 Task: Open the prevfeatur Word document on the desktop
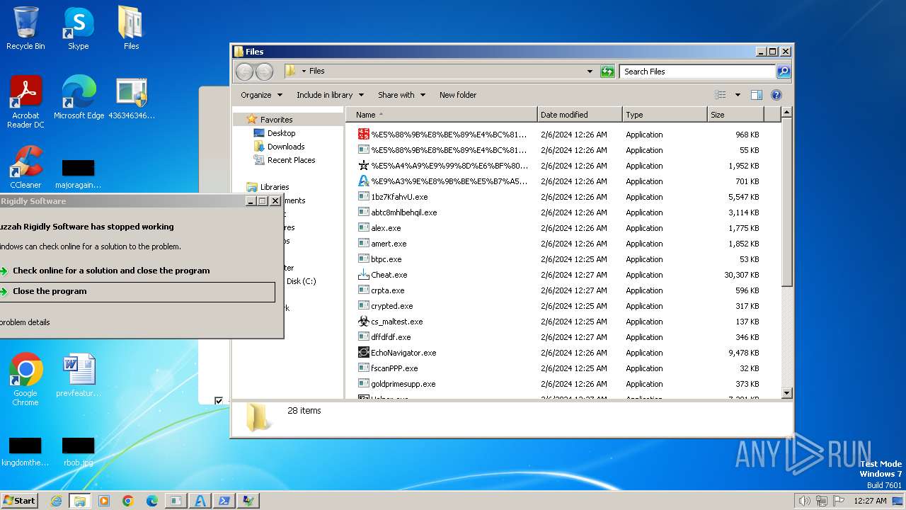[x=78, y=375]
